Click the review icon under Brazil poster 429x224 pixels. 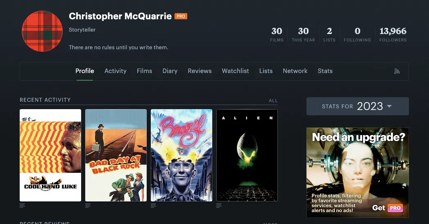[x=154, y=206]
